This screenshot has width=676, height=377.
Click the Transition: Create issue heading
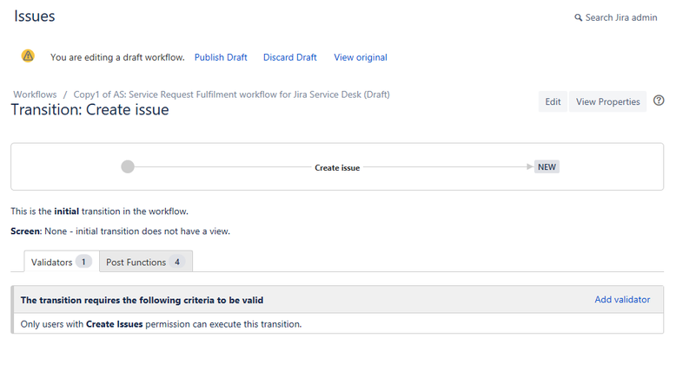point(89,109)
